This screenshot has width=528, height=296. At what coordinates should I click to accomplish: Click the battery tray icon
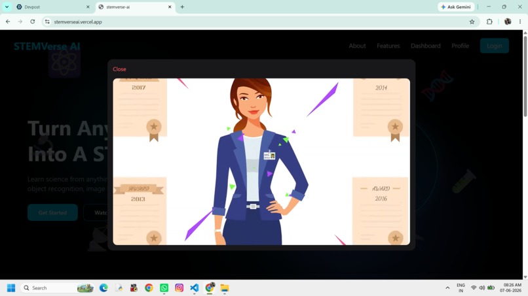click(x=491, y=288)
